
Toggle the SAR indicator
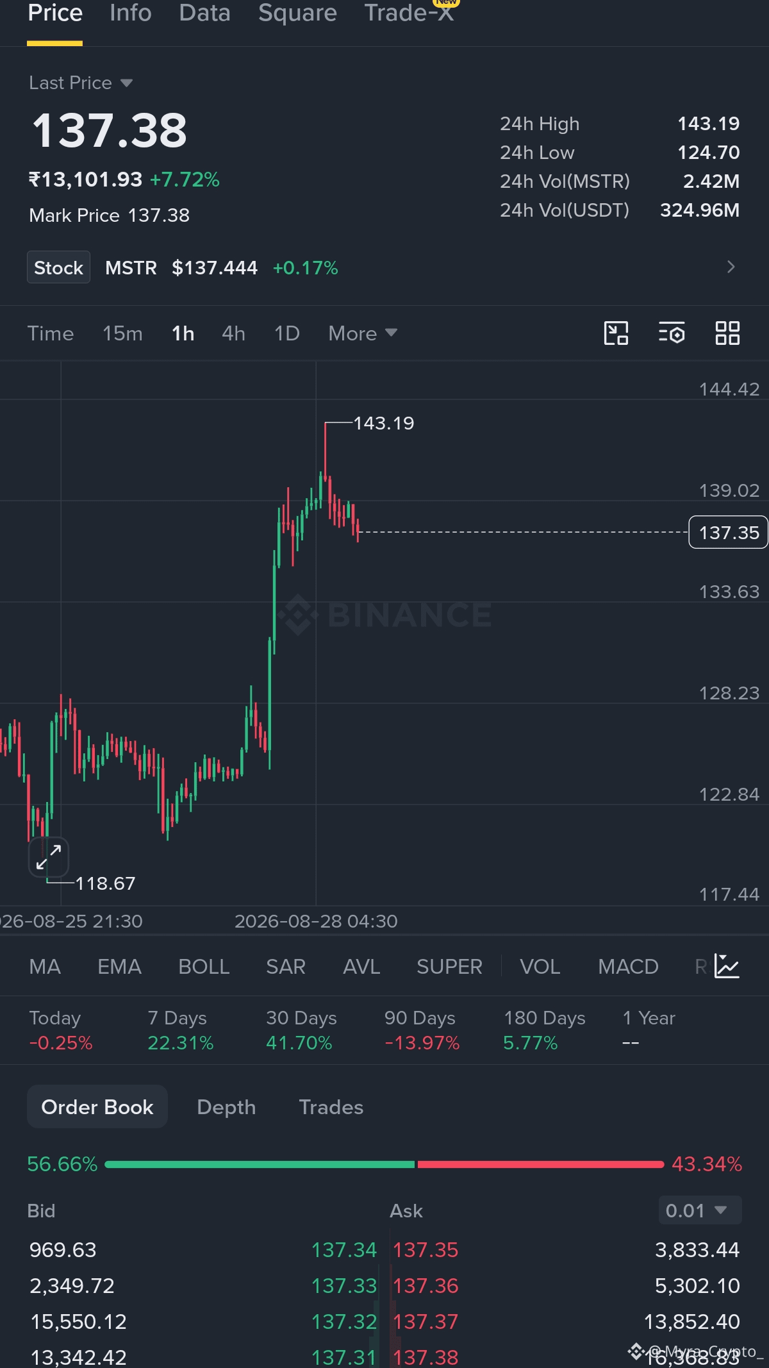pos(286,966)
